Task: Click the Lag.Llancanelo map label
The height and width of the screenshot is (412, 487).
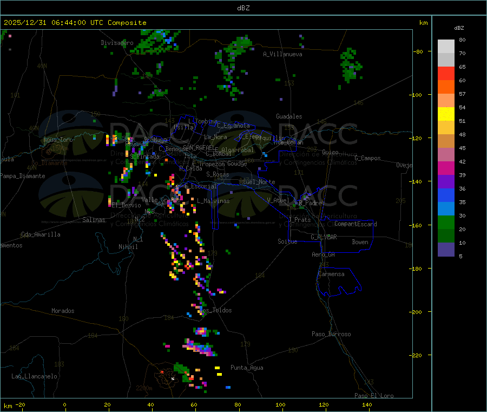Action: pos(34,376)
